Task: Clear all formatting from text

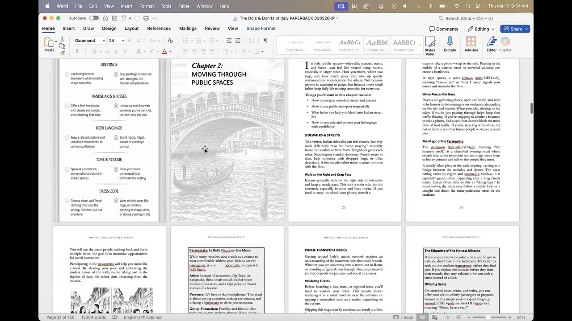Action: pos(170,41)
